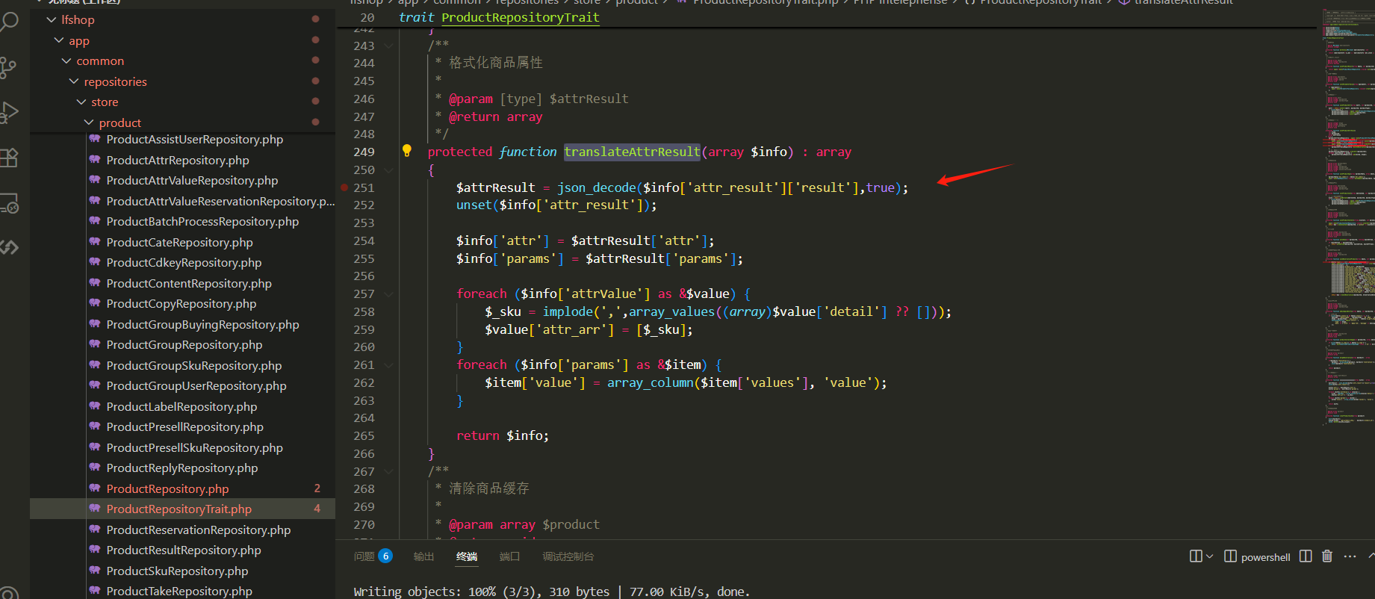This screenshot has width=1375, height=599.
Task: Switch to the 输出 output tab
Action: 423,556
